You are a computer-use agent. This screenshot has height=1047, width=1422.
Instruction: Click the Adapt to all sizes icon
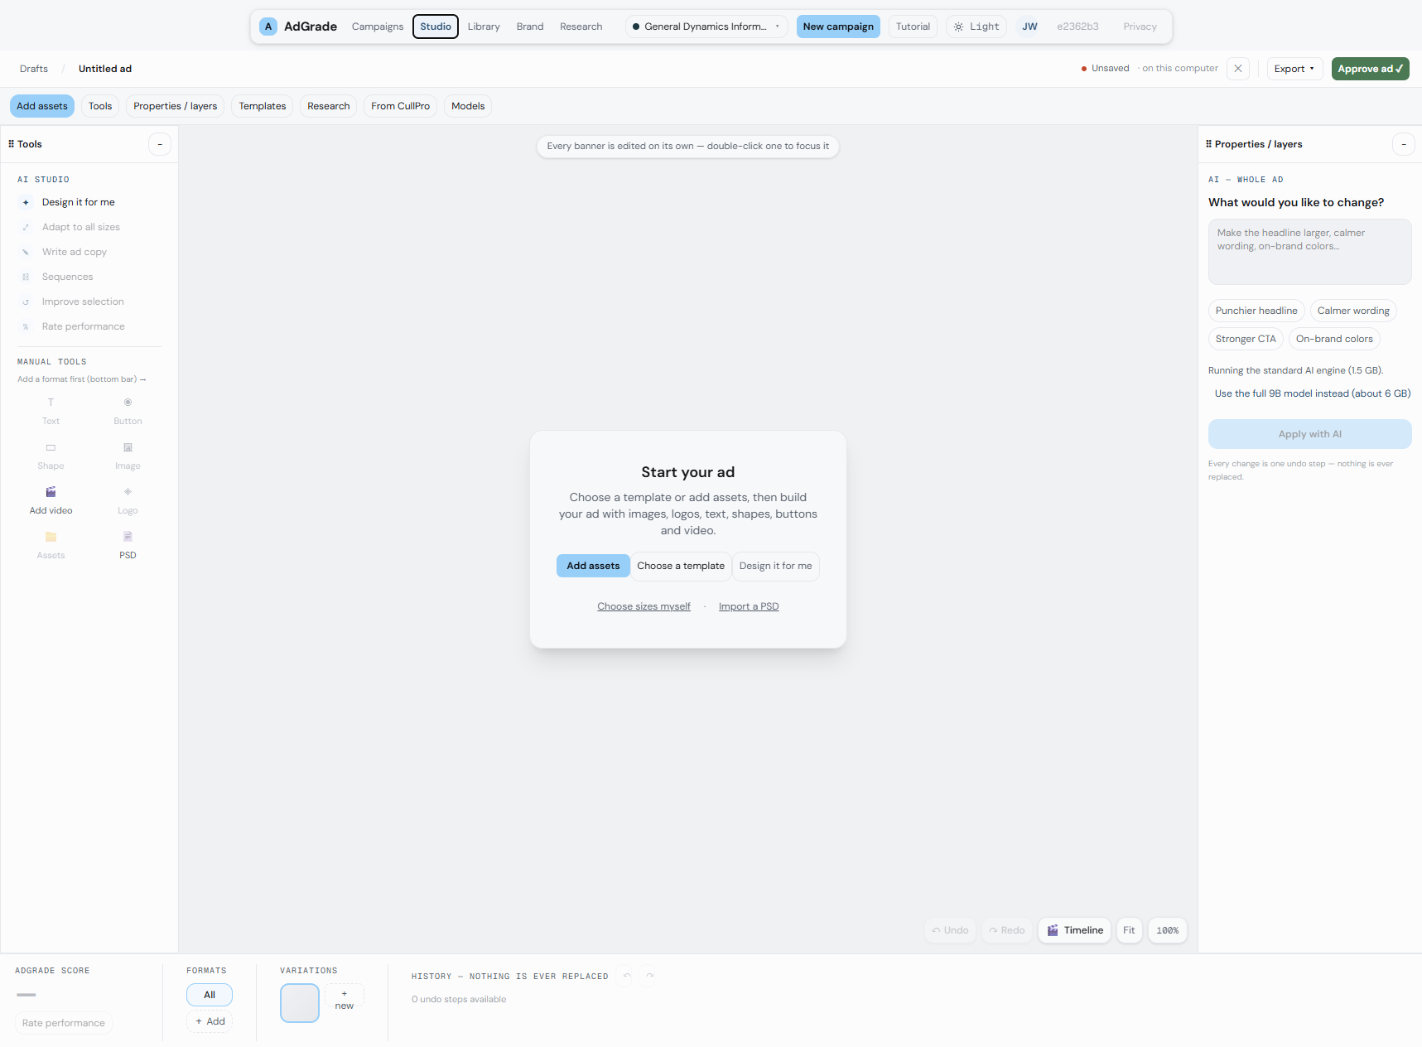point(26,227)
